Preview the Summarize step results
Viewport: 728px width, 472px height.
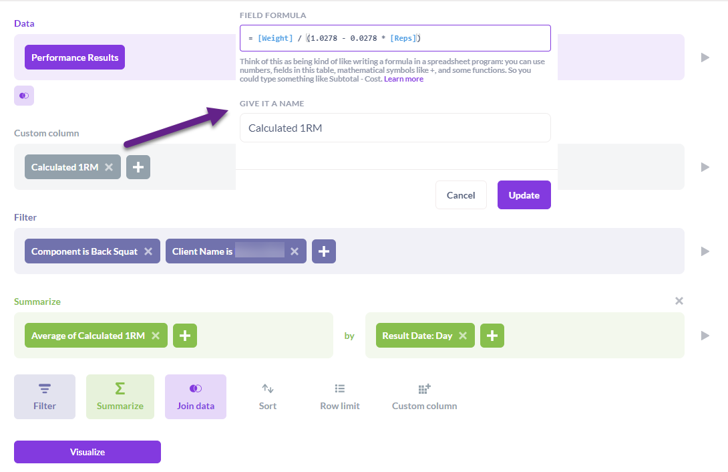coord(705,336)
